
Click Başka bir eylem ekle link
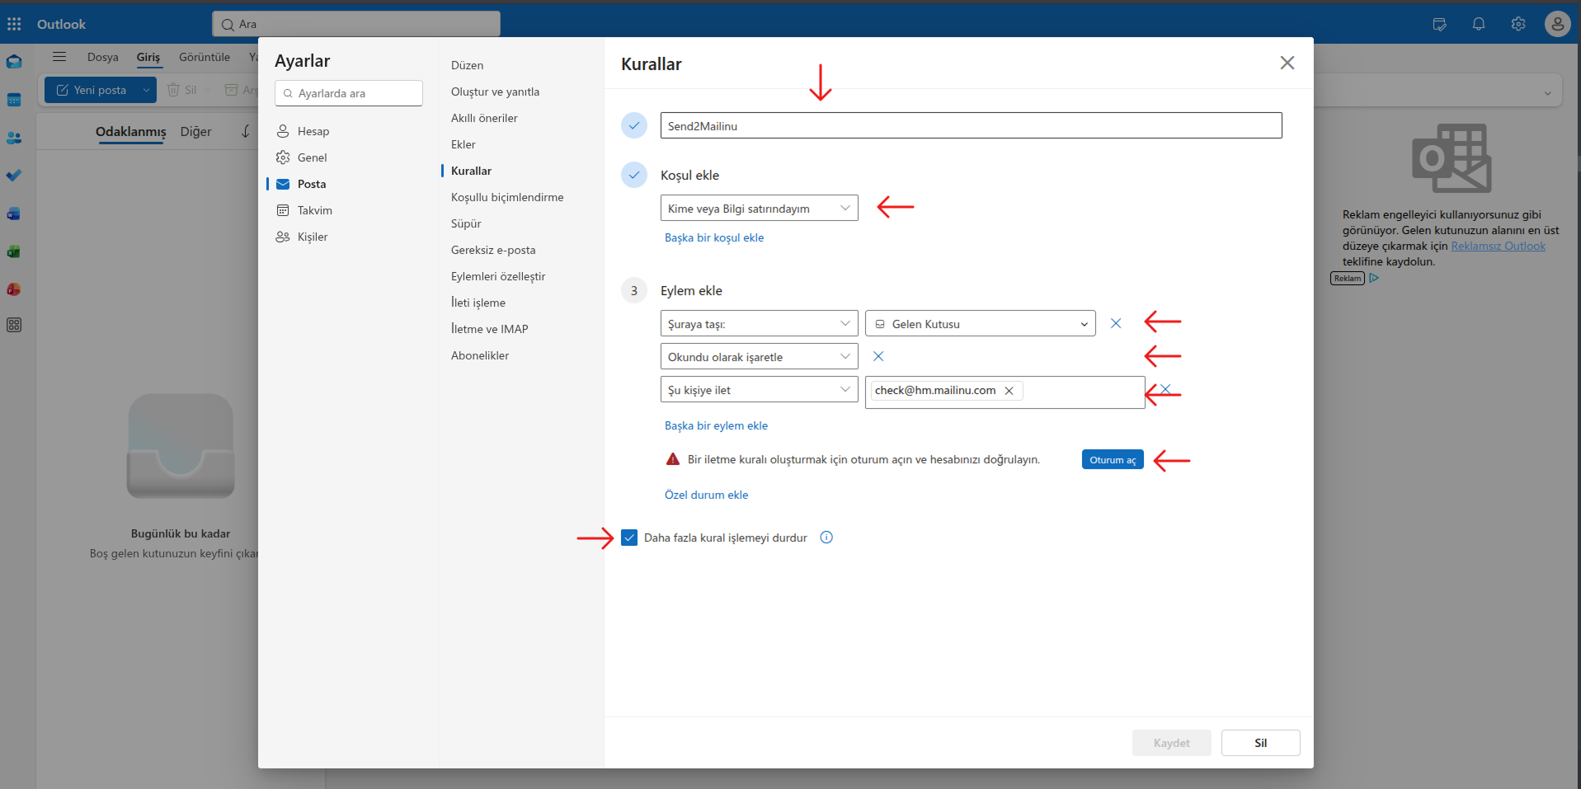(716, 425)
